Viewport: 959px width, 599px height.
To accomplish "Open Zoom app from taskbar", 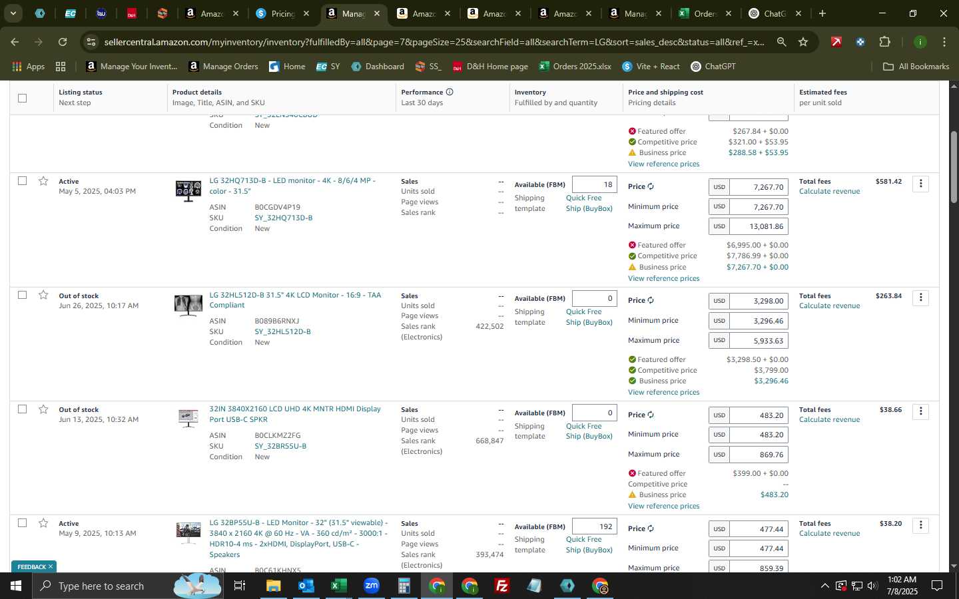I will click(x=371, y=586).
